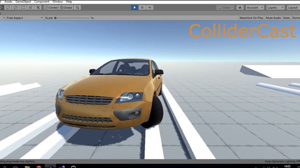Open the Account dropdown
300x168 pixels.
point(255,7)
